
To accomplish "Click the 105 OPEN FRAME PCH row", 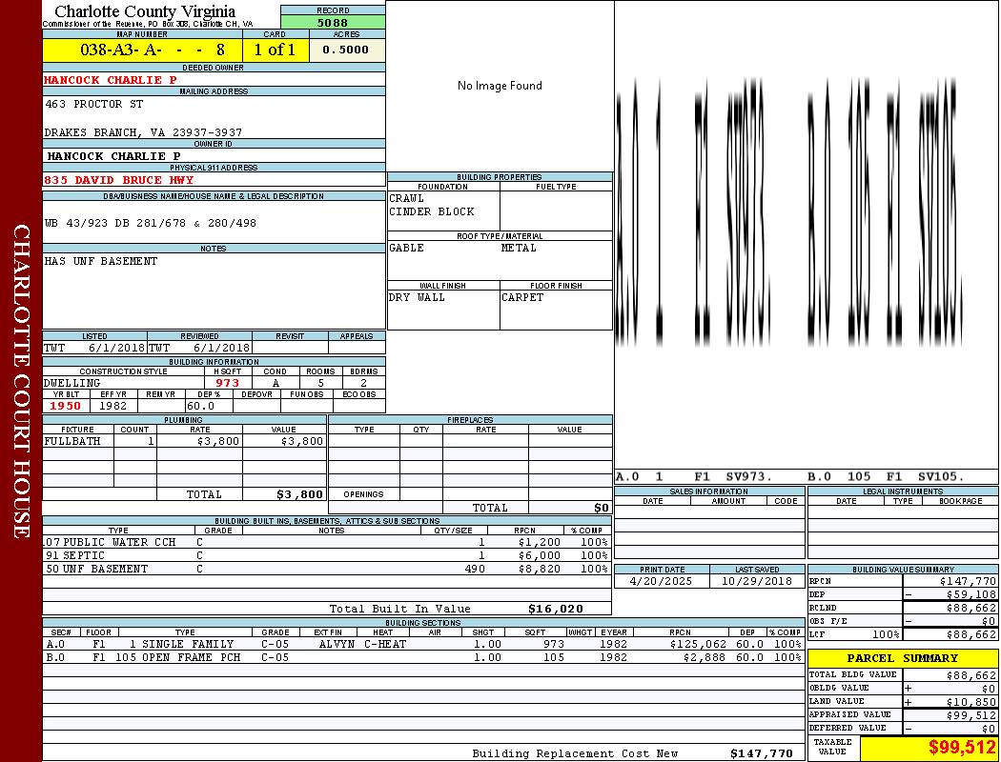I will 423,657.
